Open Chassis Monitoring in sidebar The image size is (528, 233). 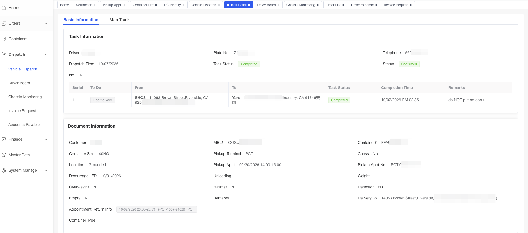(25, 97)
